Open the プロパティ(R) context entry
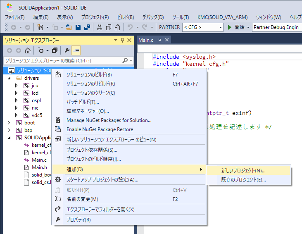This screenshot has width=302, height=234. click(x=78, y=220)
